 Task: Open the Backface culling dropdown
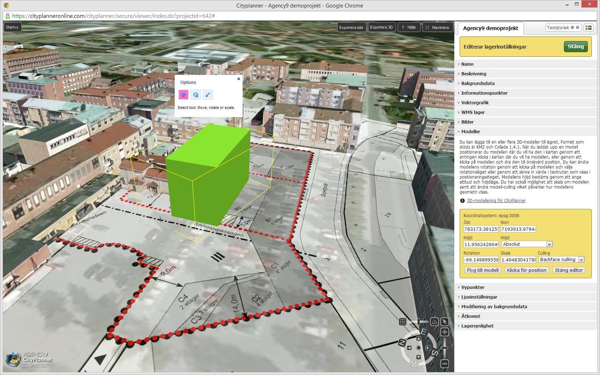point(561,260)
